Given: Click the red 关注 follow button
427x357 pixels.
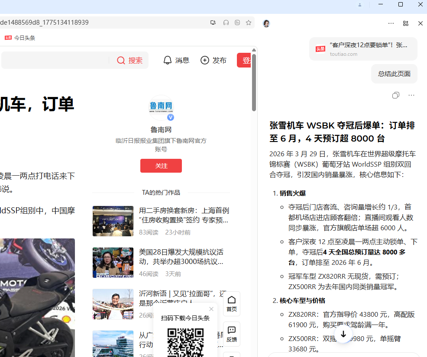Looking at the screenshot, I should [161, 166].
